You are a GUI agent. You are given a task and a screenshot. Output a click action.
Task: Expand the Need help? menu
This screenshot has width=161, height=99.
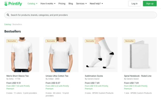(x=96, y=3)
